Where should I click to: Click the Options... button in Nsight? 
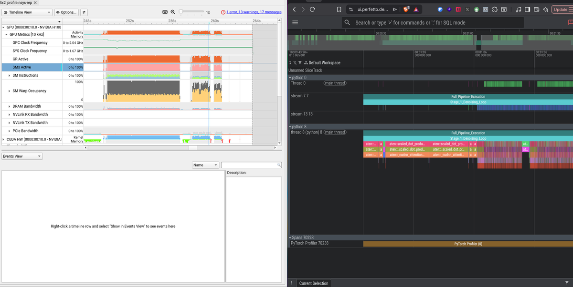pyautogui.click(x=66, y=12)
